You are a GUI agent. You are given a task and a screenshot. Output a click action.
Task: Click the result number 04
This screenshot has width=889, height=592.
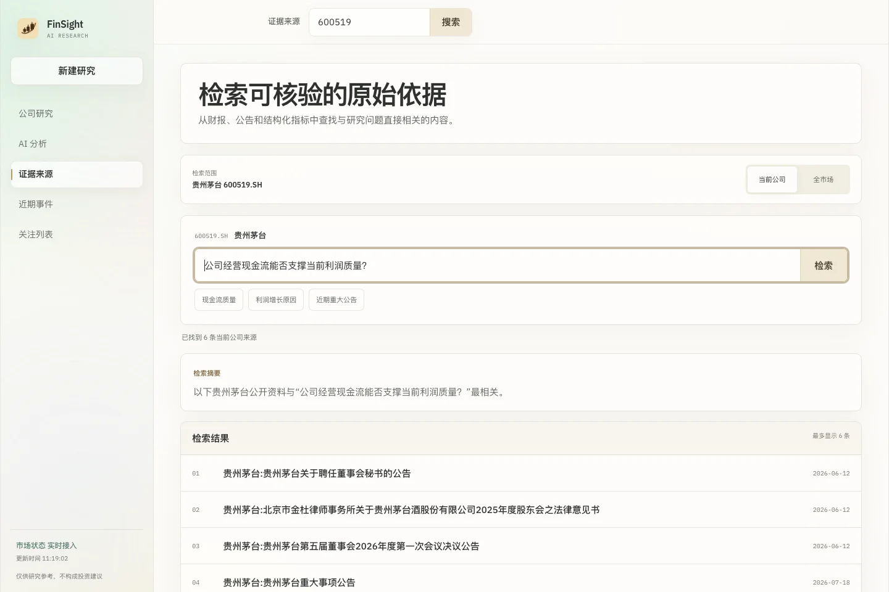[196, 582]
